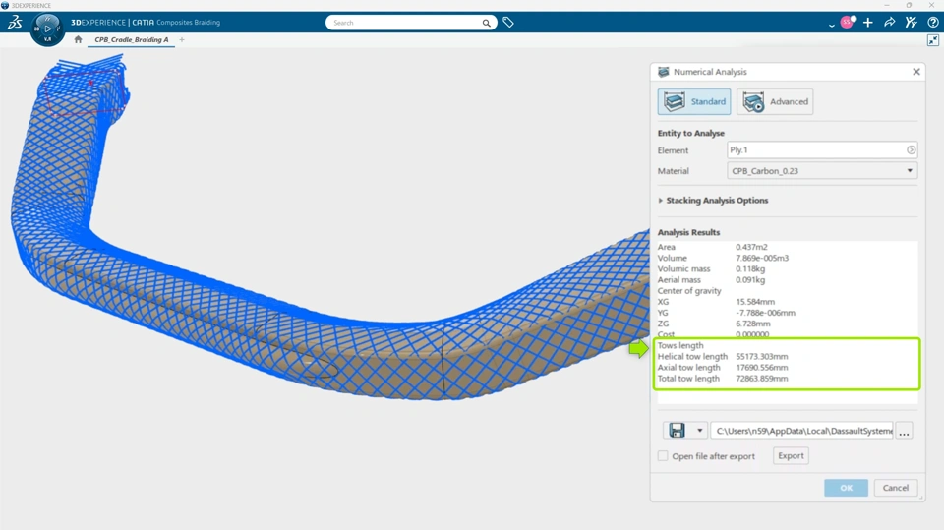The image size is (944, 530).
Task: Click the save export format icon
Action: 677,430
